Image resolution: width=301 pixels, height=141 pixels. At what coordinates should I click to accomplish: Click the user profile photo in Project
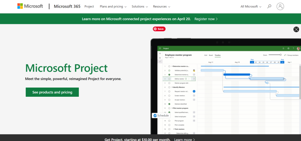[298, 49]
